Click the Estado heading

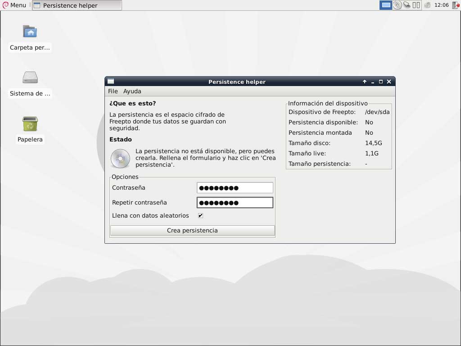(121, 140)
